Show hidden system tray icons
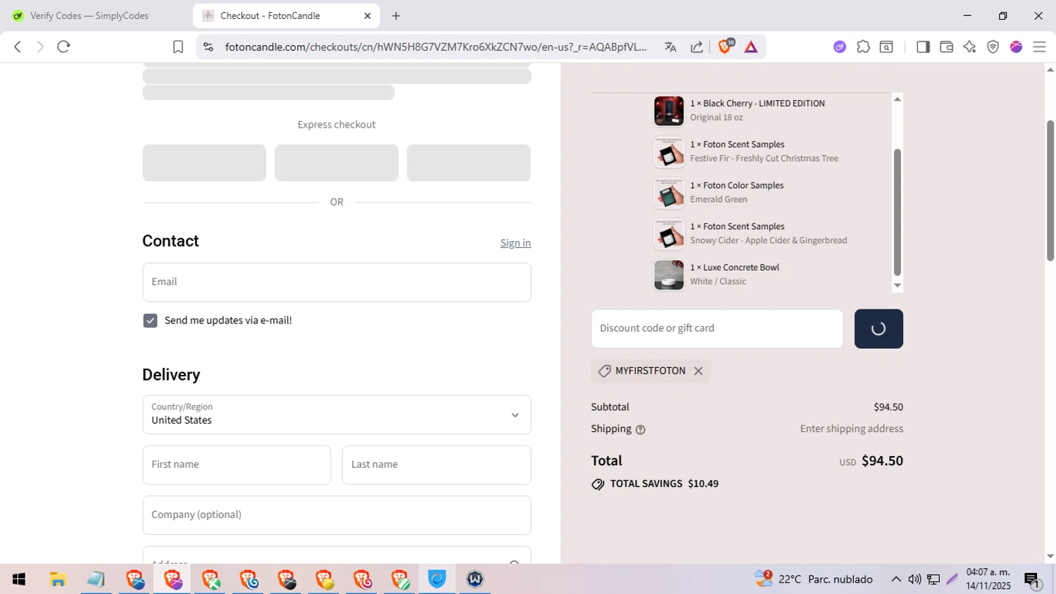This screenshot has width=1056, height=594. [895, 579]
